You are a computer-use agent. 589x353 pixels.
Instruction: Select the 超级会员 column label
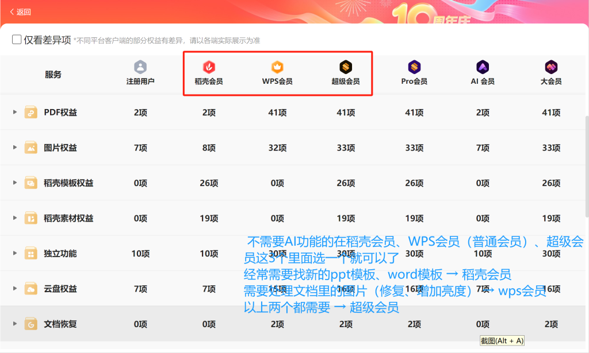tap(346, 82)
